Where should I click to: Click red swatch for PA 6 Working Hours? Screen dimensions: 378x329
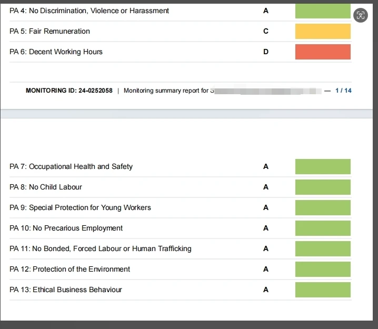coord(323,52)
